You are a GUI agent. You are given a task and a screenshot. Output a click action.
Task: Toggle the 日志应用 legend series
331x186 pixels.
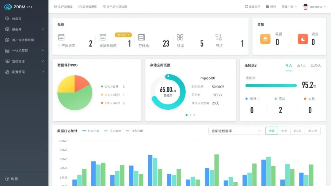(135, 131)
